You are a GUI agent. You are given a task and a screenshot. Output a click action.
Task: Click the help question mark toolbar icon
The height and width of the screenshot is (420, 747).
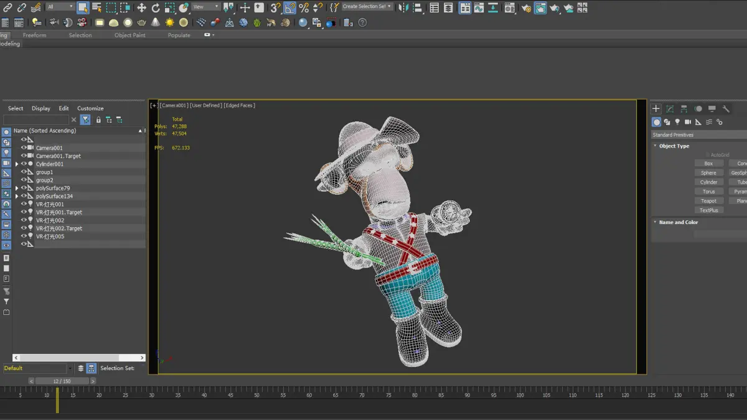[362, 22]
